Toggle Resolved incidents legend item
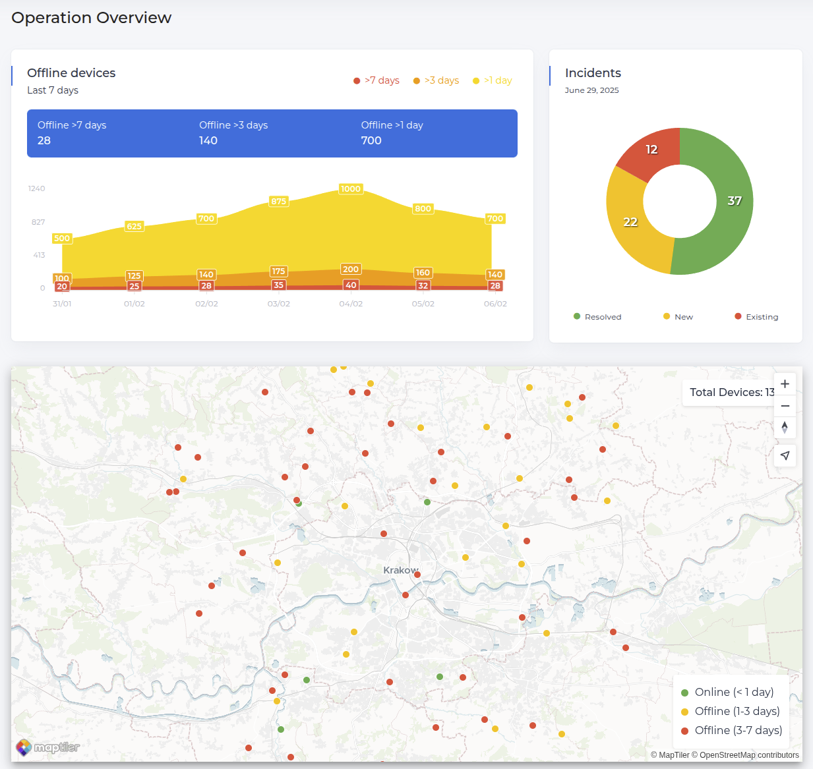The width and height of the screenshot is (813, 769). [597, 317]
